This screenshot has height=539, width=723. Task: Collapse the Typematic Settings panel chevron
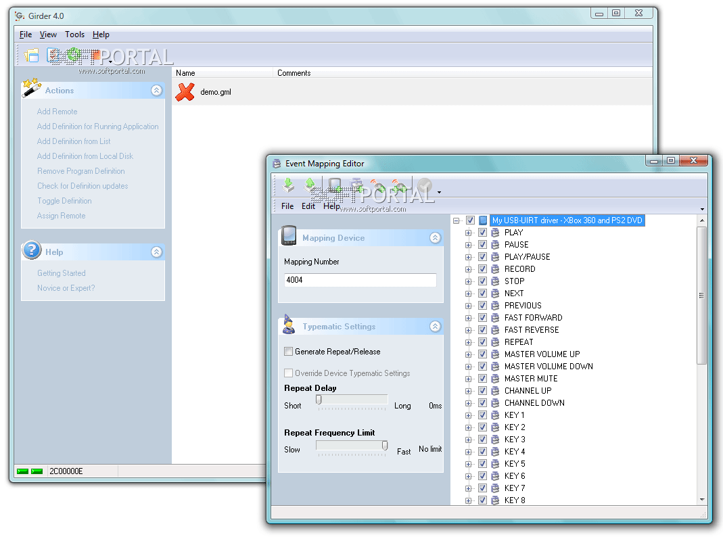(435, 327)
